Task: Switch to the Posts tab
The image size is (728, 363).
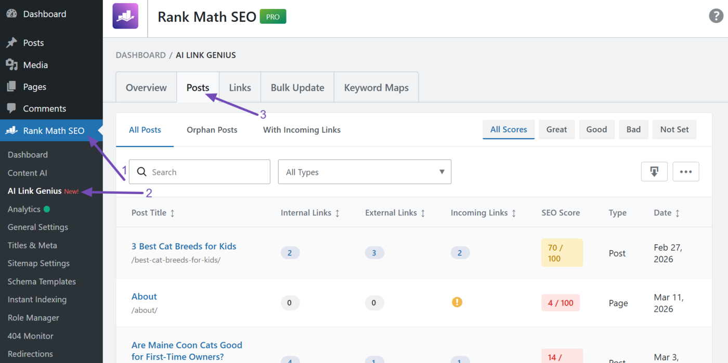Action: [x=198, y=88]
